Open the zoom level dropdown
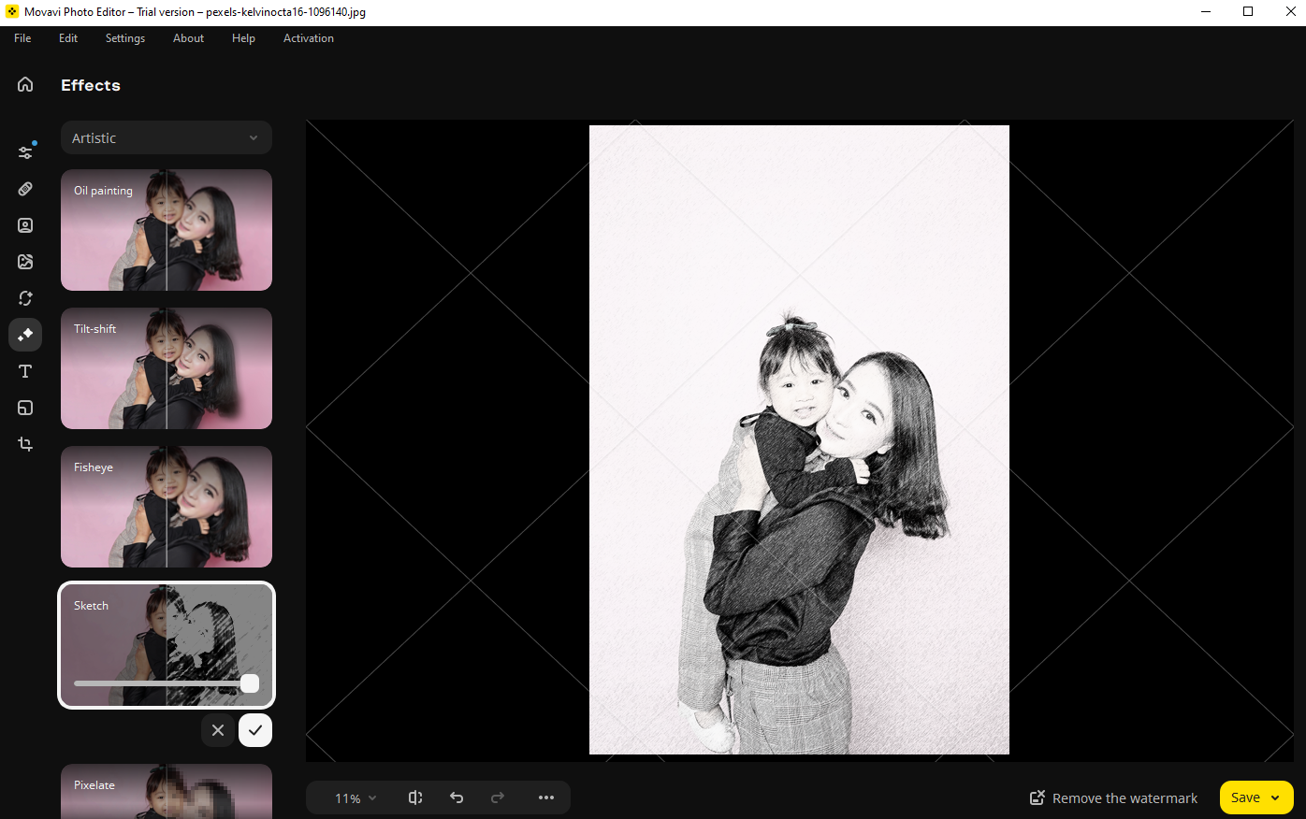The width and height of the screenshot is (1306, 819). point(353,797)
